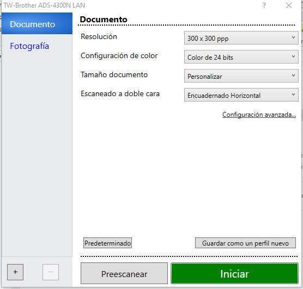Click the minus button to remove a profile
303x289 pixels.
51,272
